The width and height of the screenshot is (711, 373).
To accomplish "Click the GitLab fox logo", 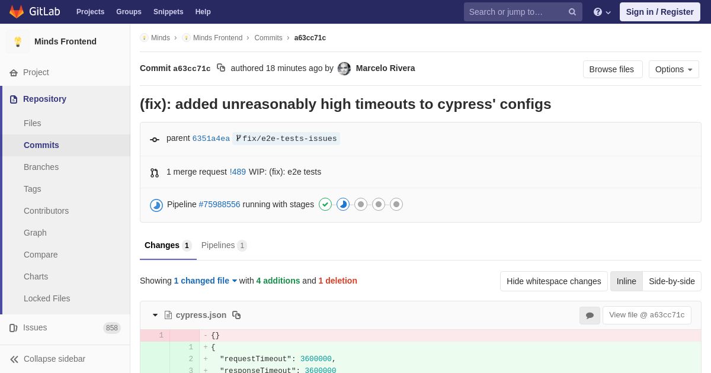I will (17, 12).
